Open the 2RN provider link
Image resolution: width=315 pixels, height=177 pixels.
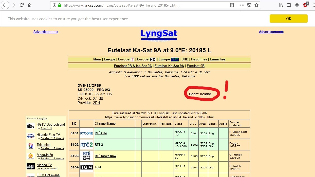pyautogui.click(x=96, y=103)
